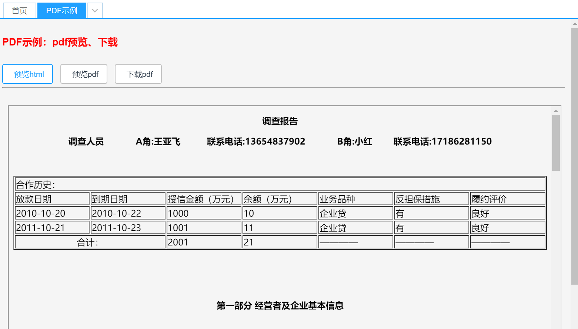
Task: Select the PDF示例 tab
Action: pyautogui.click(x=61, y=11)
